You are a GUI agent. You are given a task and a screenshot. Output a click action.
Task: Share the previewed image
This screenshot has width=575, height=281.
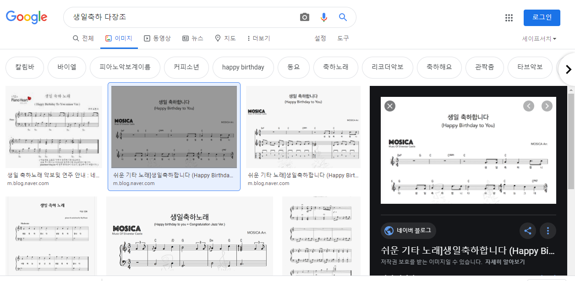point(528,231)
